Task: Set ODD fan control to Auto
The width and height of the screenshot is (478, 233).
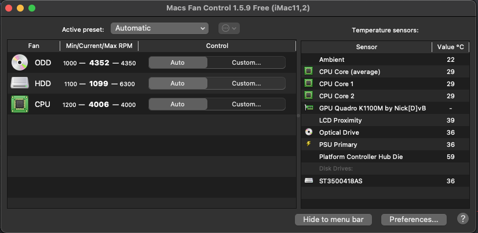Action: click(x=177, y=62)
